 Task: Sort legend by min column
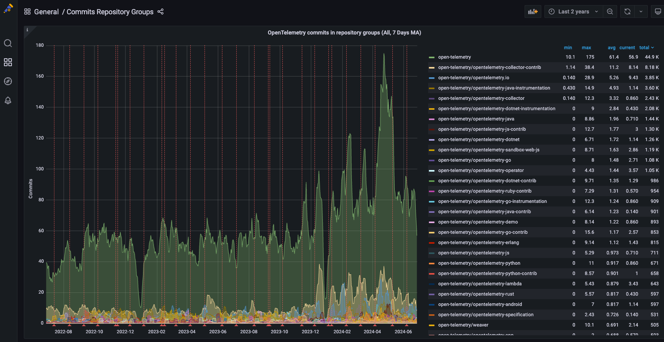pos(568,48)
